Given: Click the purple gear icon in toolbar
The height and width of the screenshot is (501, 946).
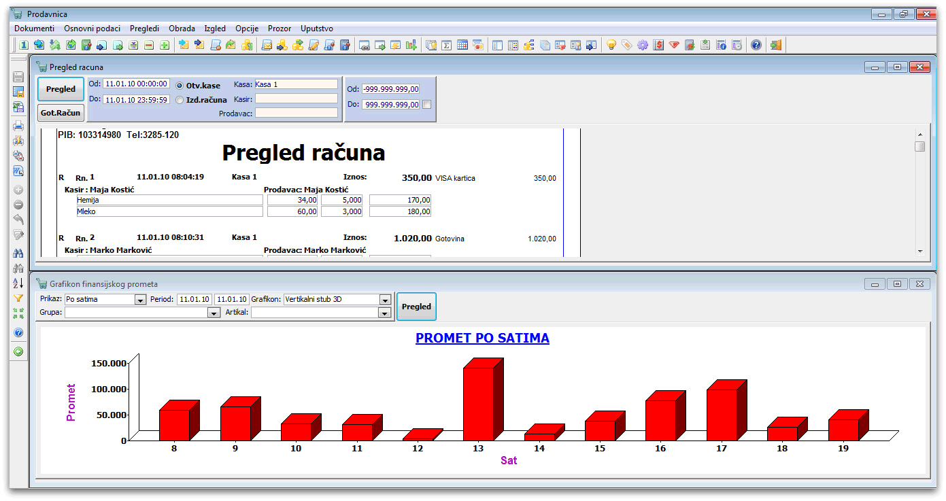Looking at the screenshot, I should 642,45.
